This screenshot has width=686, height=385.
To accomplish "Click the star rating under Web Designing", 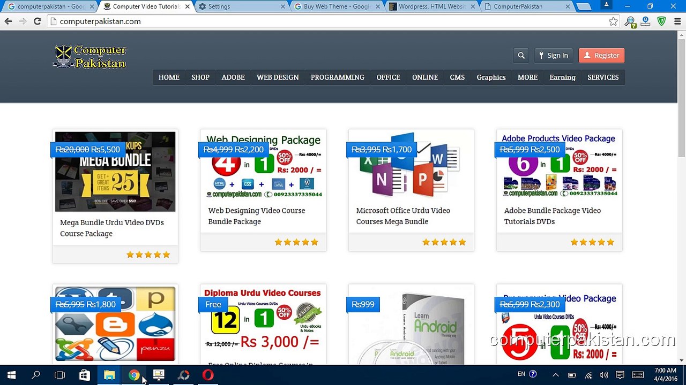I will [296, 242].
